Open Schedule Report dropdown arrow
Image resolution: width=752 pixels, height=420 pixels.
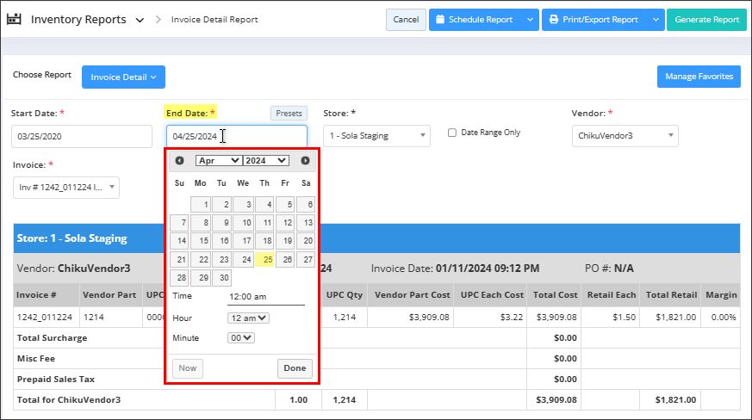[529, 20]
